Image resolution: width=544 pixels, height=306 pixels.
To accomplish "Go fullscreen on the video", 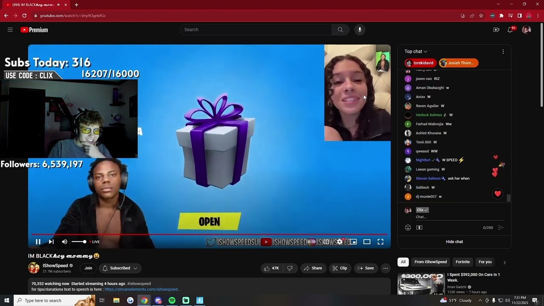I will tap(380, 242).
